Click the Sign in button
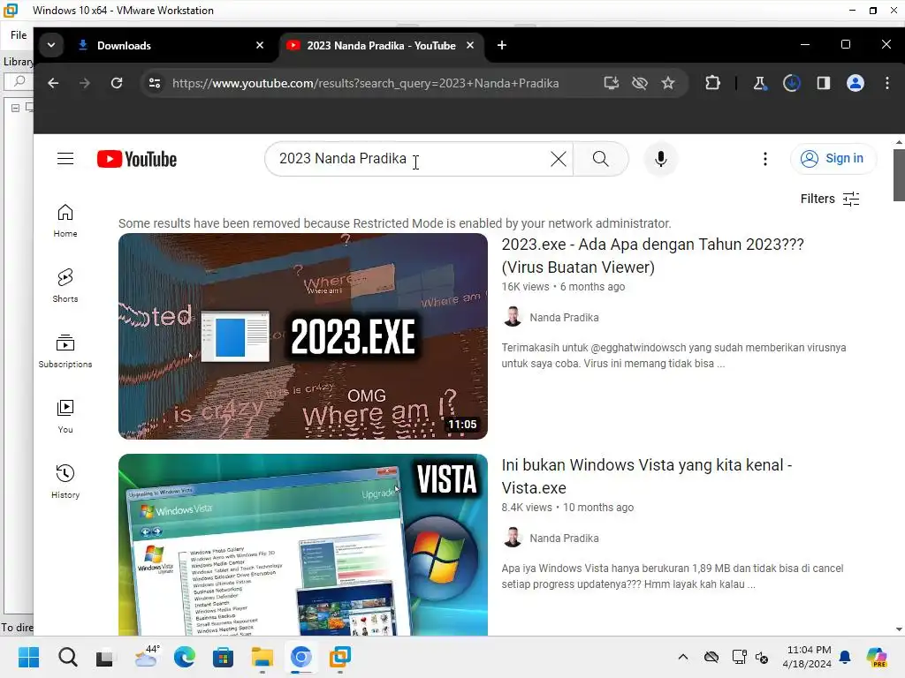905x678 pixels. (x=833, y=159)
